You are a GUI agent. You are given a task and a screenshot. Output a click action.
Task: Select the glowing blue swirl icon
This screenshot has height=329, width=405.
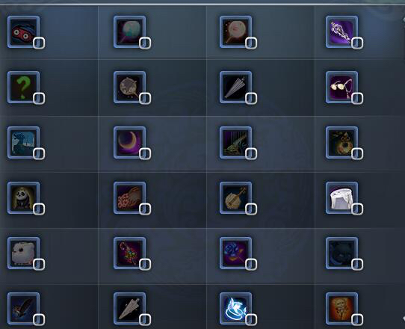(235, 309)
